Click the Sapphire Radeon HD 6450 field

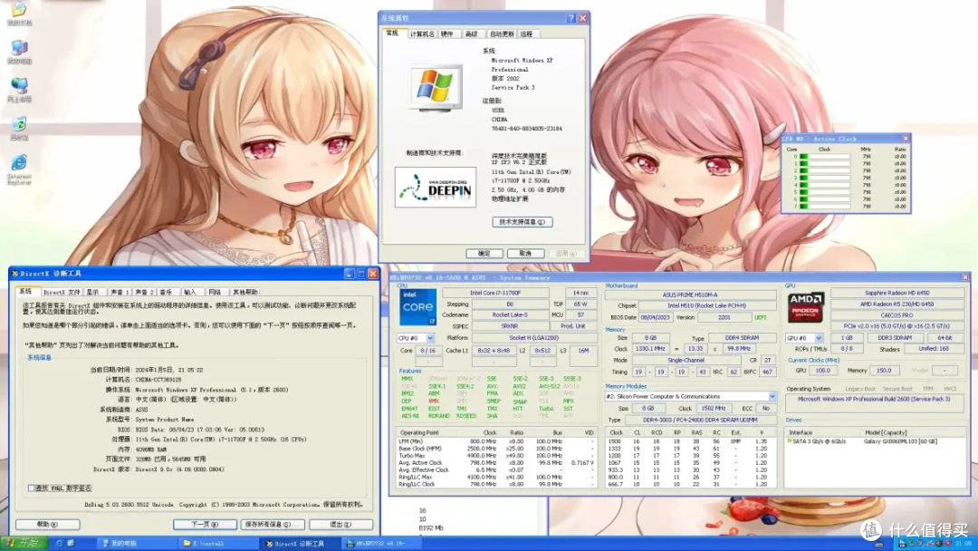896,293
